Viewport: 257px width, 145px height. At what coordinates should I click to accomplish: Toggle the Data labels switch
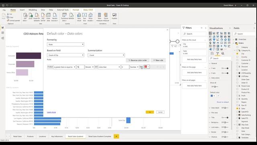click(226, 108)
